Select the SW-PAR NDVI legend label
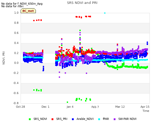Screen dimensions: 165x124 127,119
